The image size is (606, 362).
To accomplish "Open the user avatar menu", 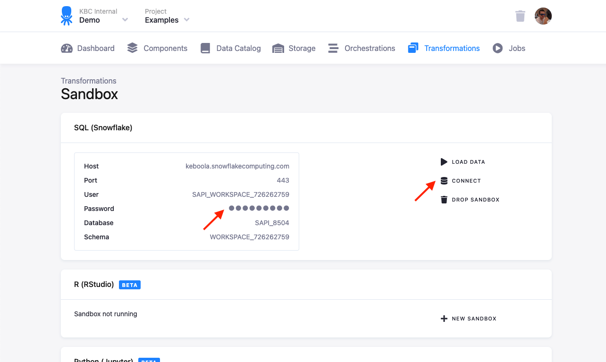I will tap(543, 16).
